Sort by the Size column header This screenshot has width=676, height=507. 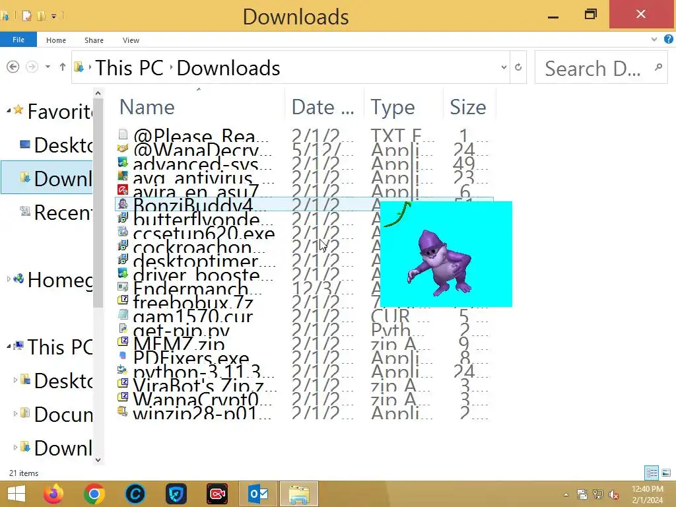click(x=469, y=107)
